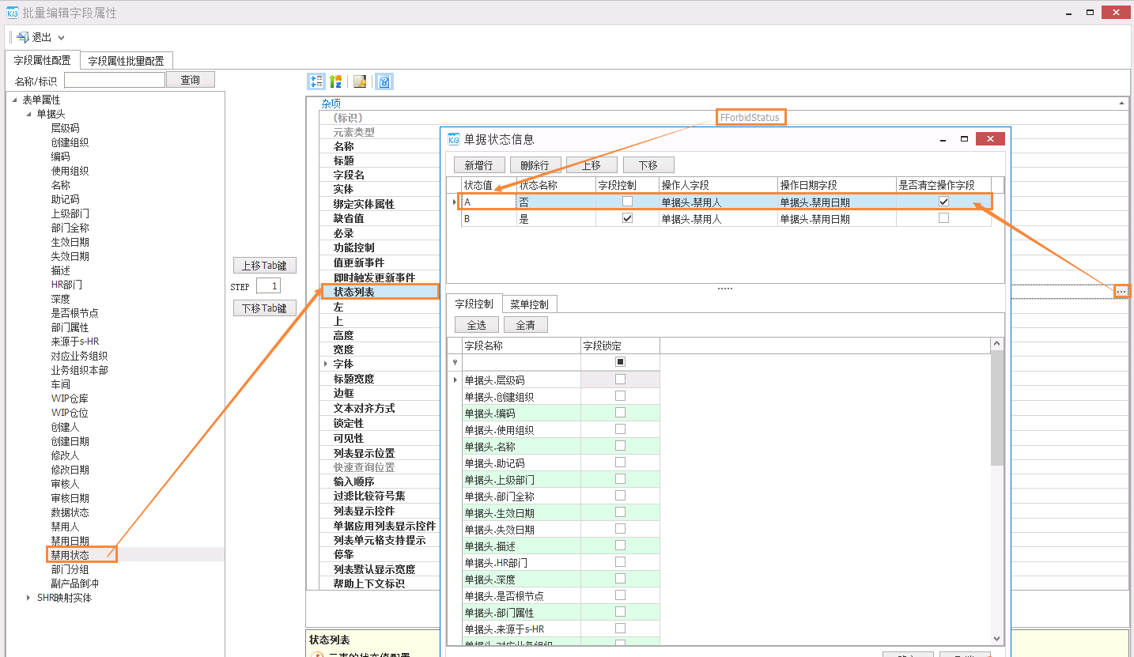1134x657 pixels.
Task: Click the scroll up arrow of field list
Action: click(996, 344)
